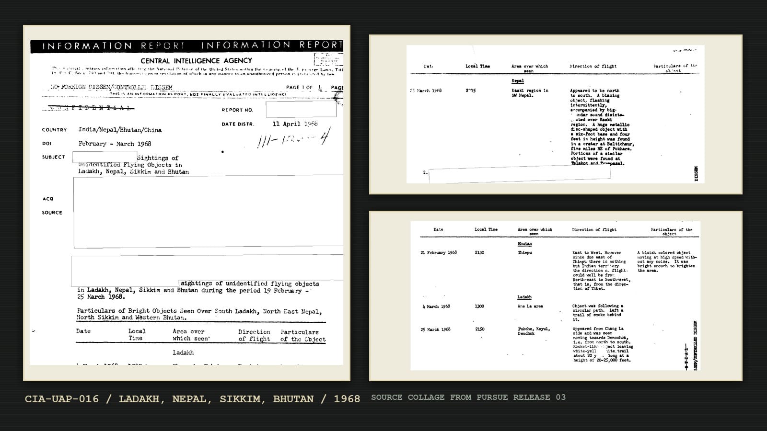Click '25 March 1968.' ending the summary paragraph
Image resolution: width=767 pixels, height=431 pixels.
101,297
